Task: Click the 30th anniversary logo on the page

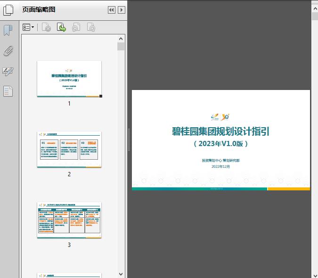Action: 225,117
